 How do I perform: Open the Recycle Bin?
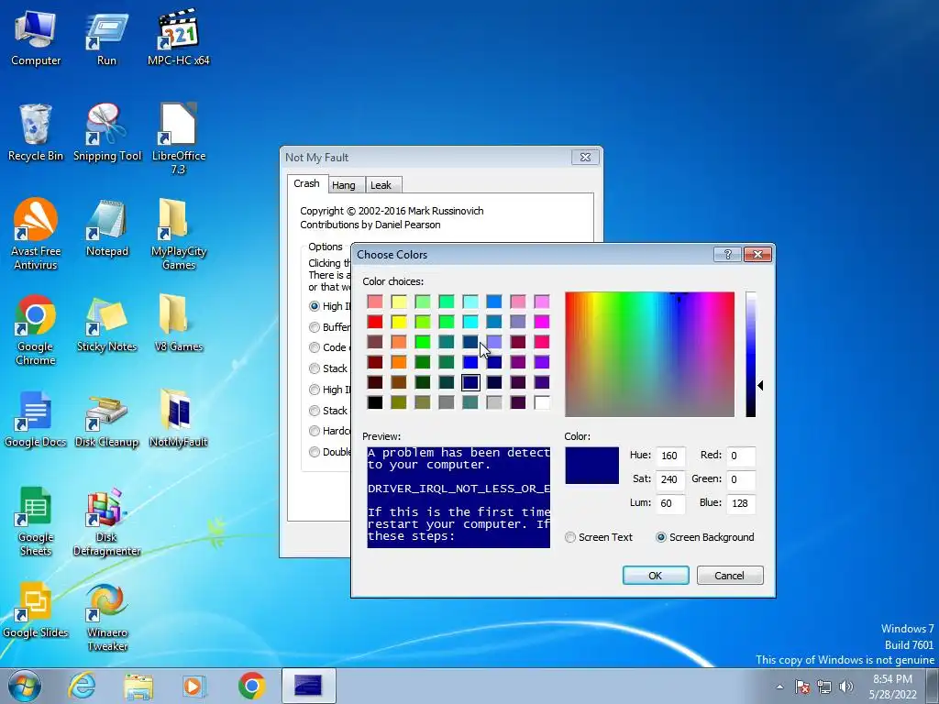[36, 132]
